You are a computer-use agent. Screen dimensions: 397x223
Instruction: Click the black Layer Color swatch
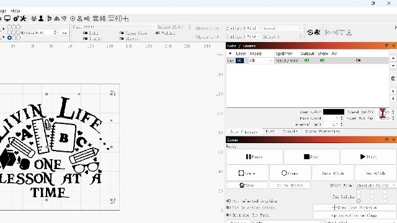click(x=334, y=111)
